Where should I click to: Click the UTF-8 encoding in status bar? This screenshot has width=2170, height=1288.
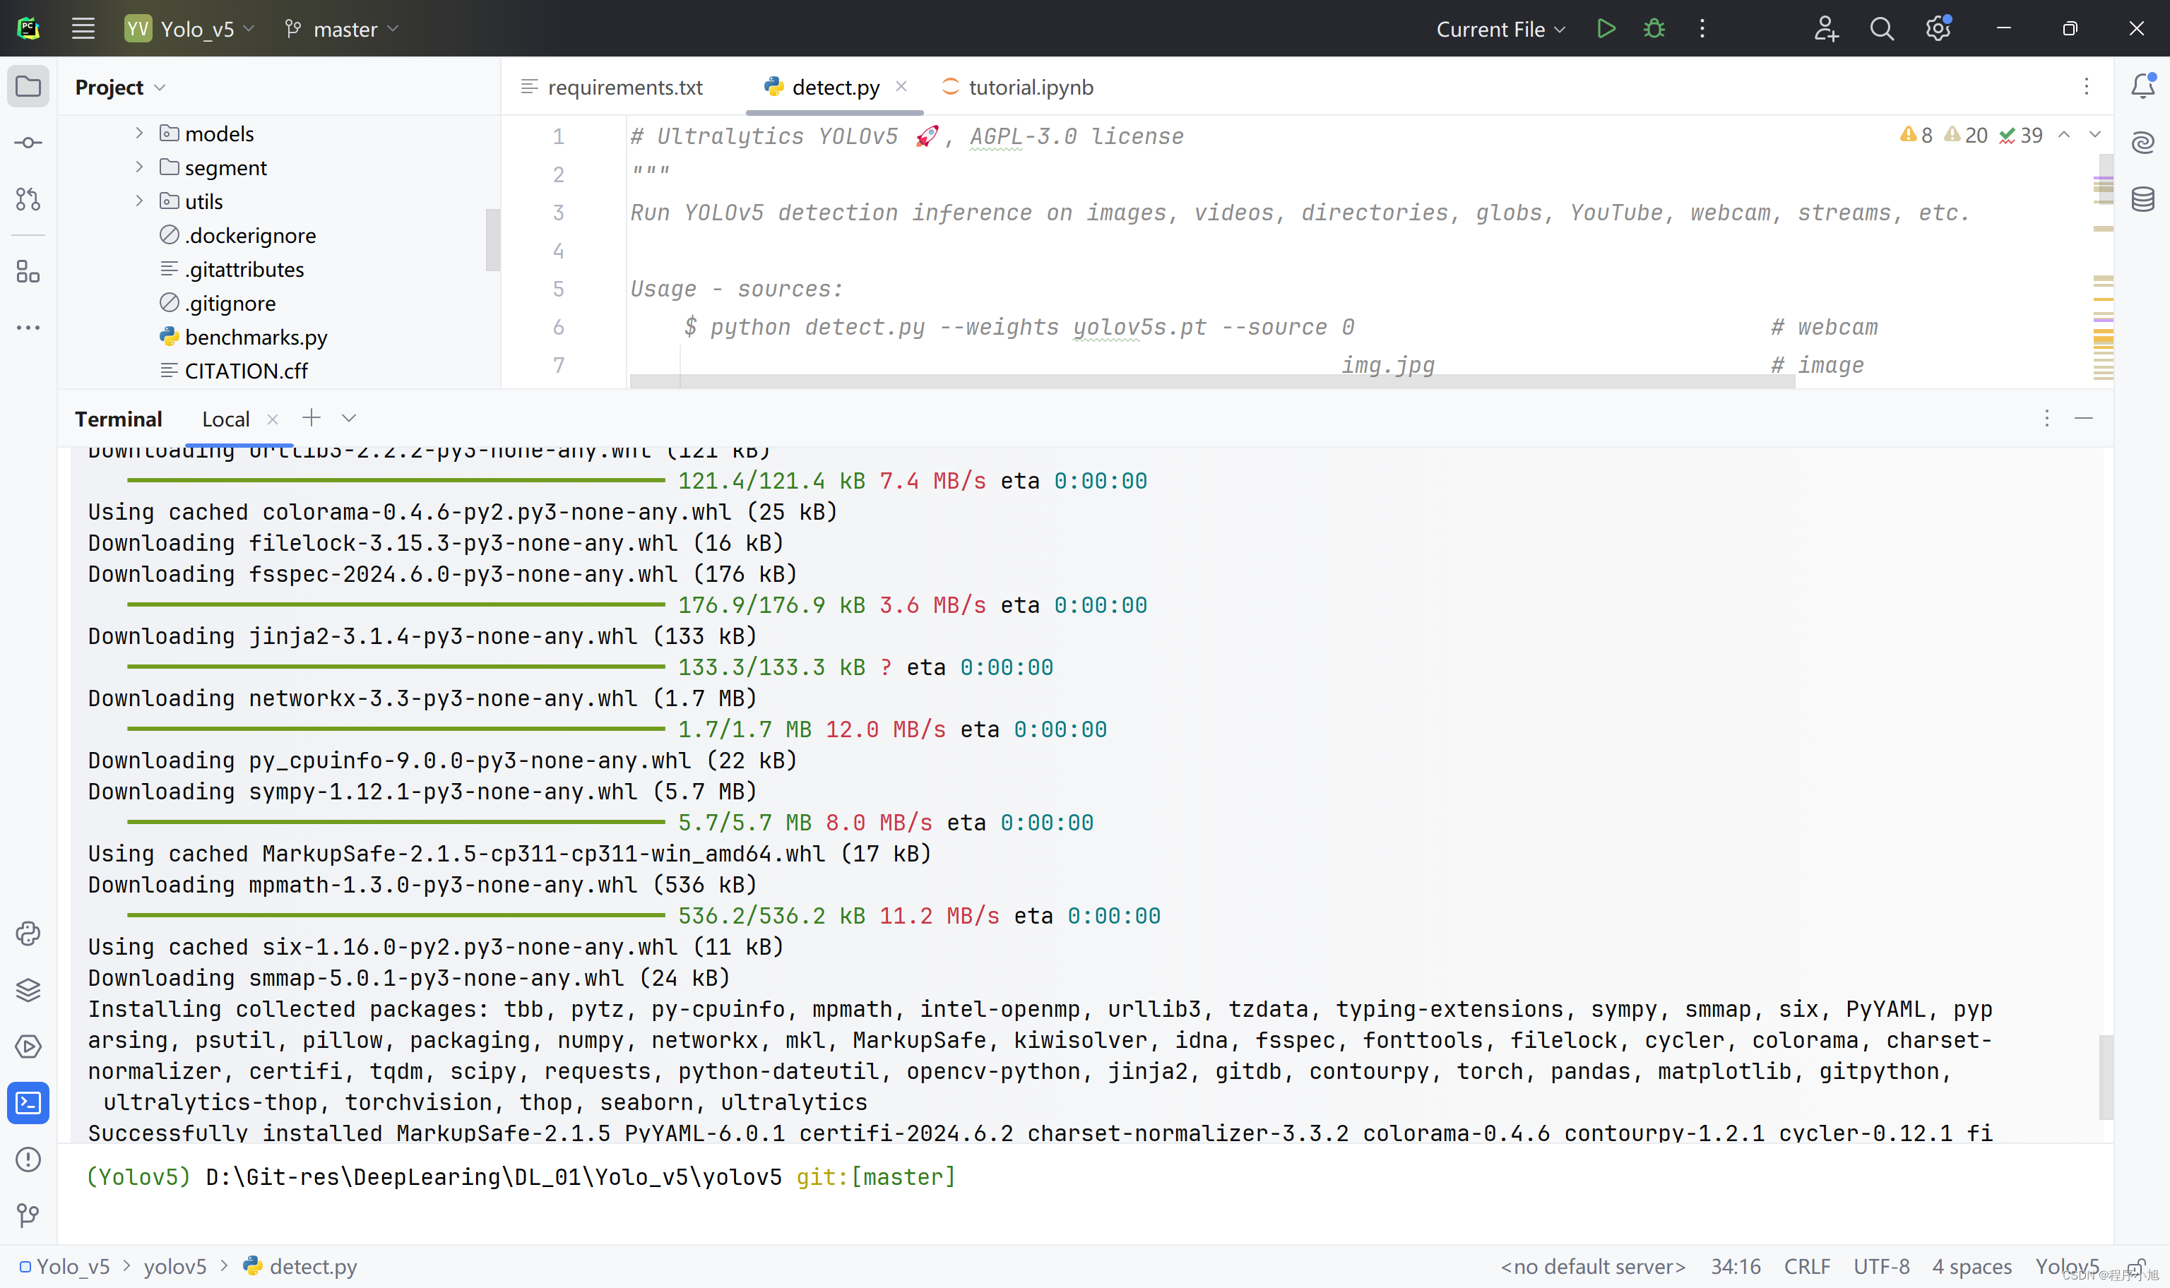coord(1881,1266)
